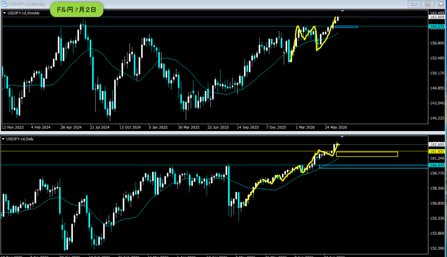
Task: Click the 14 Sep 2025 date on Weekly axis
Action: point(248,127)
